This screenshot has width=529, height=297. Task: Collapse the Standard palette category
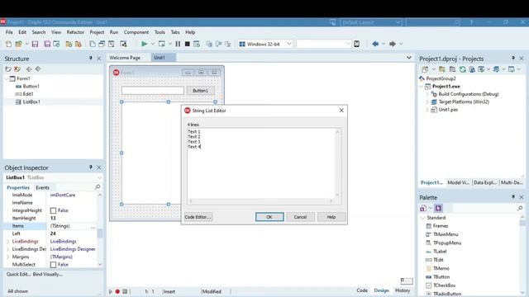(422, 218)
